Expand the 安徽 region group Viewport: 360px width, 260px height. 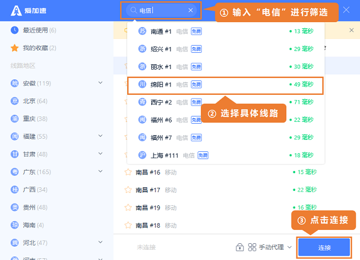click(x=101, y=83)
